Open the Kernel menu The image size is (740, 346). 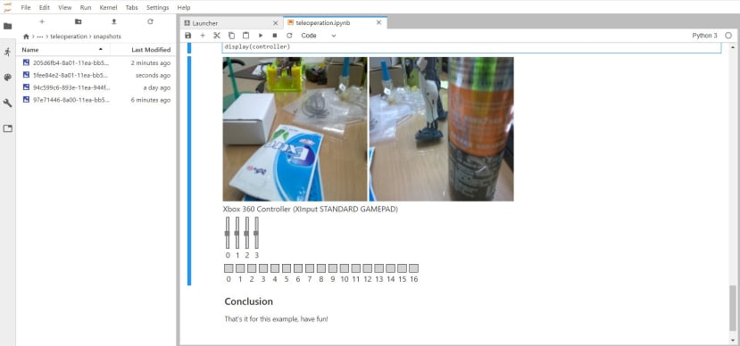pos(109,7)
